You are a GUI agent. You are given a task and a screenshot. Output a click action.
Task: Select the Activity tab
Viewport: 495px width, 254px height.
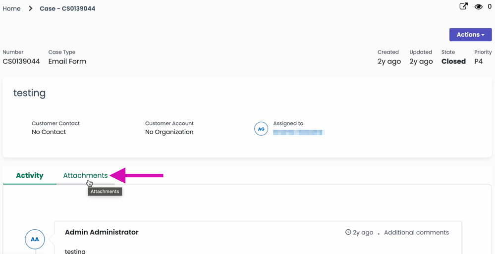click(30, 175)
